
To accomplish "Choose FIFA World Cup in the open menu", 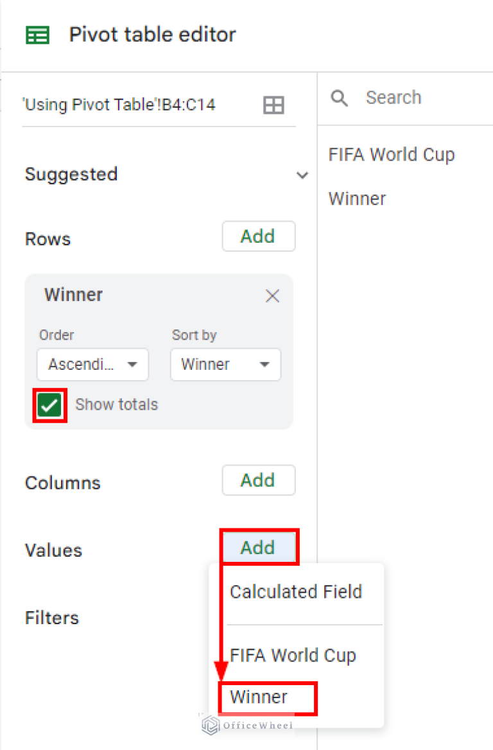I will coord(293,655).
